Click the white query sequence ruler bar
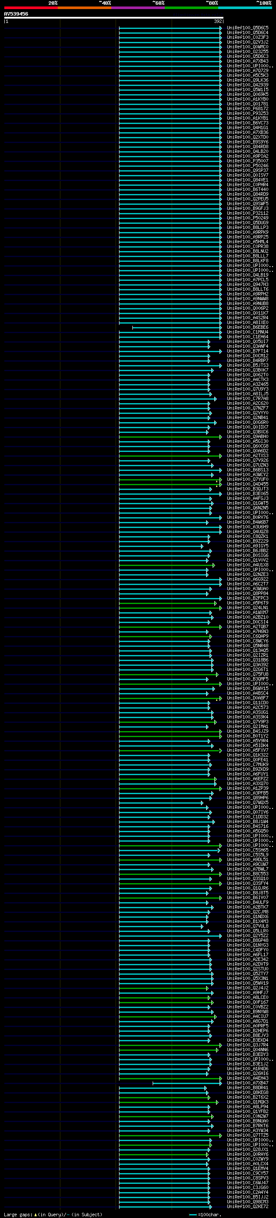Viewport: 276px width, 1218px height. (114, 18)
